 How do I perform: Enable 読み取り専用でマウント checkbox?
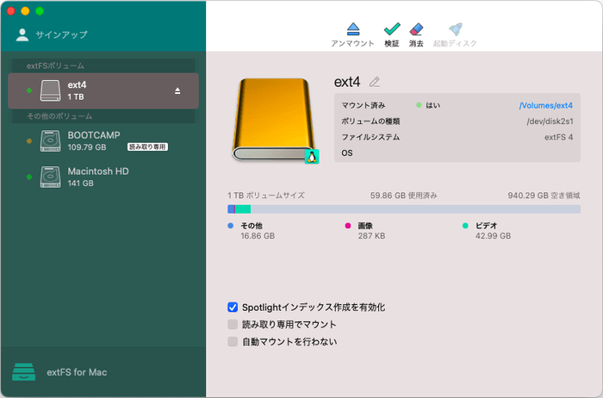coord(233,324)
